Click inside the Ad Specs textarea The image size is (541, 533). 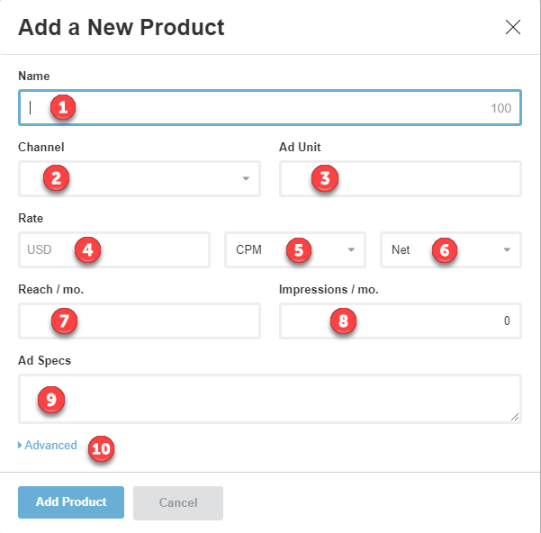tap(270, 399)
